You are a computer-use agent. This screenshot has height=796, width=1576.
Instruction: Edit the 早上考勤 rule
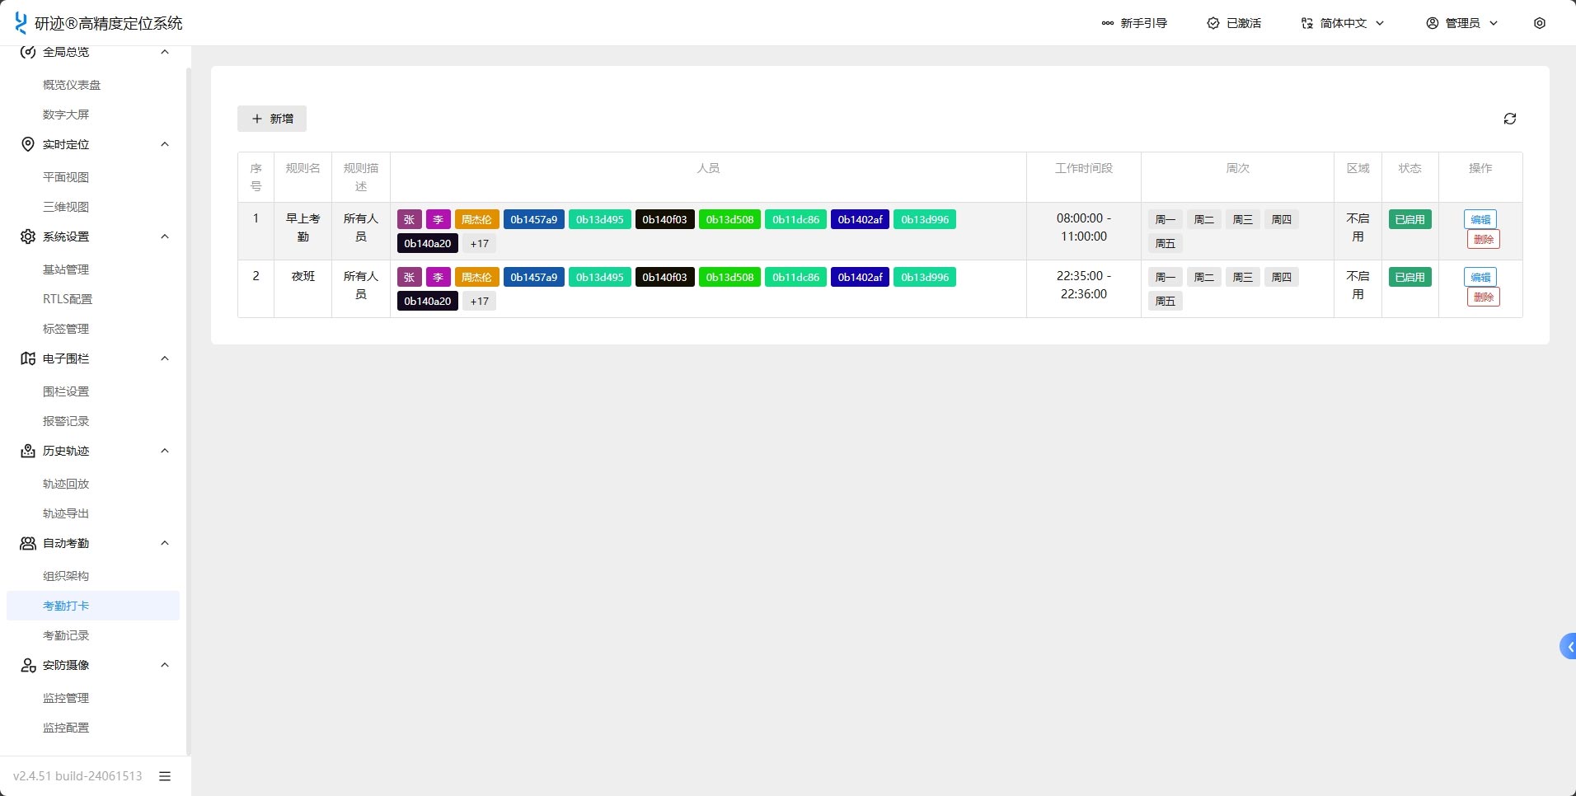point(1480,219)
